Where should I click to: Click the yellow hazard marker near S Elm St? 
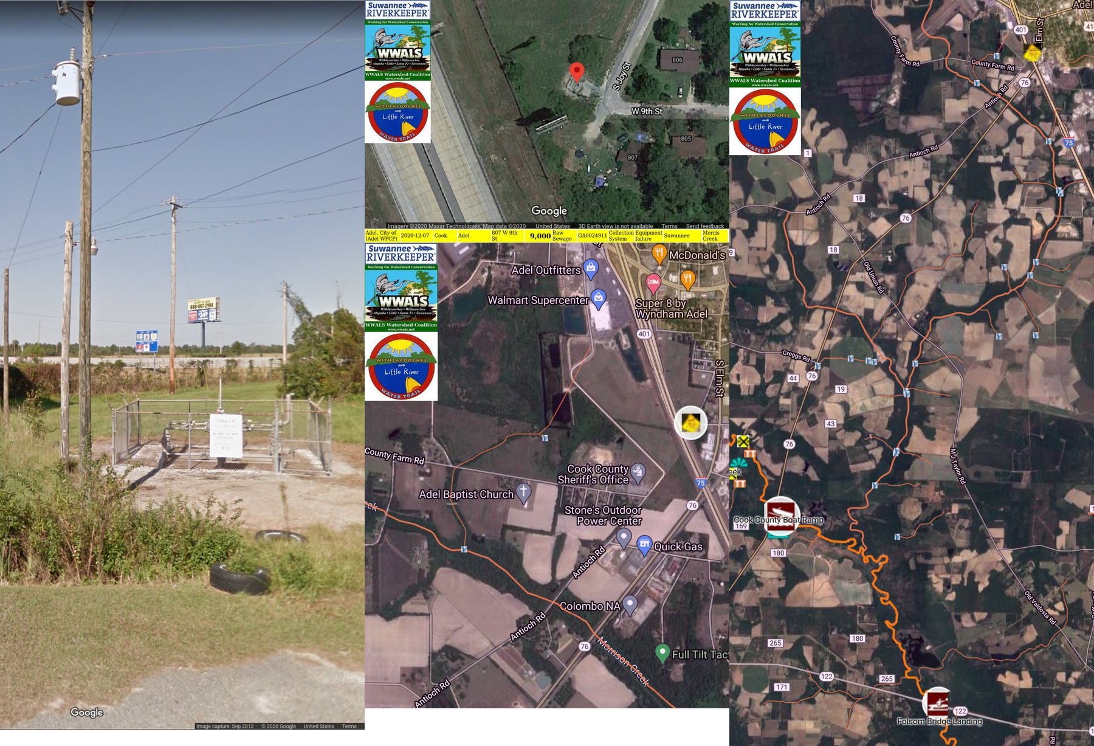point(690,422)
